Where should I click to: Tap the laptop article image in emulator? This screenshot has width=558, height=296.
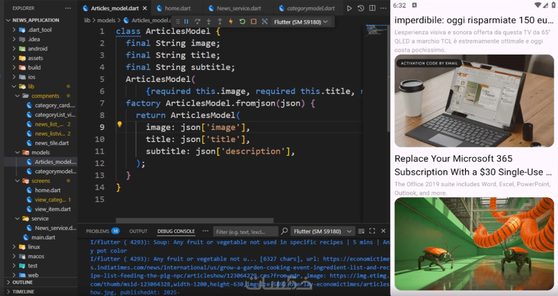474,101
